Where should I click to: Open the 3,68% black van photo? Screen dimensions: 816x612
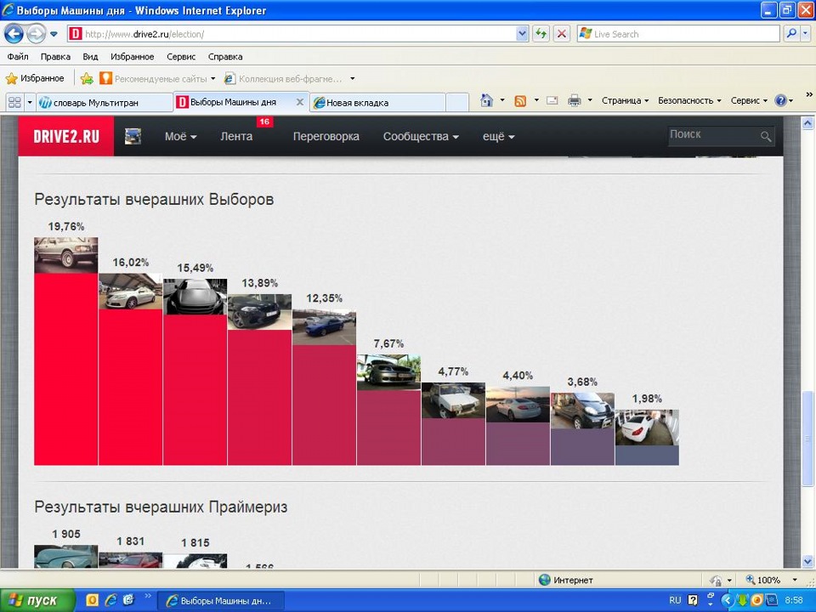coord(582,411)
